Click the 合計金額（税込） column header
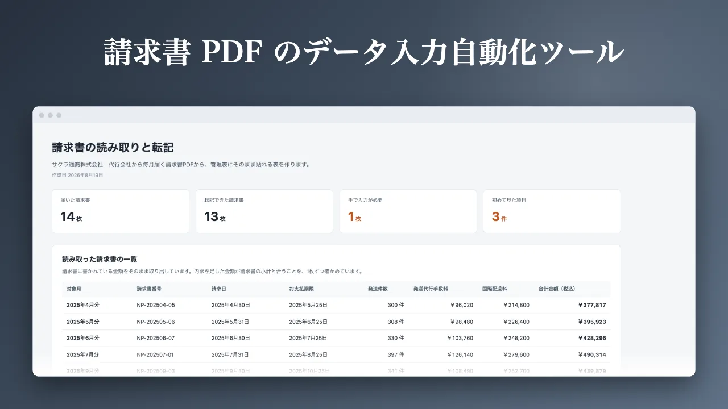This screenshot has width=728, height=409. pyautogui.click(x=558, y=289)
